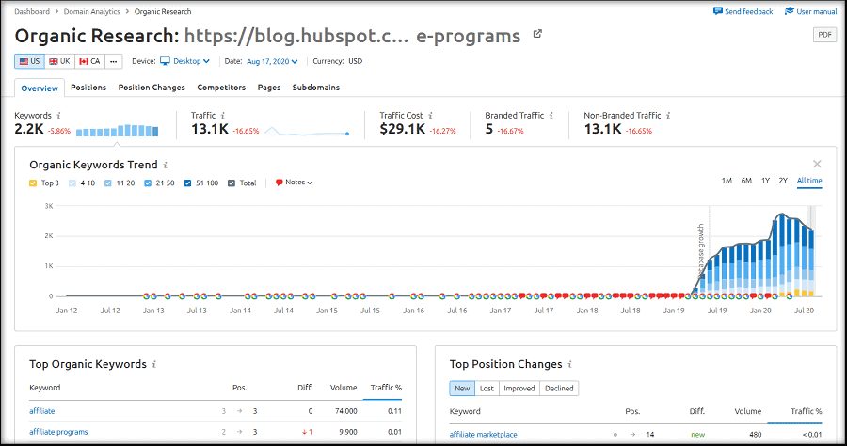
Task: Click the 2.2K Keywords value
Action: click(29, 129)
